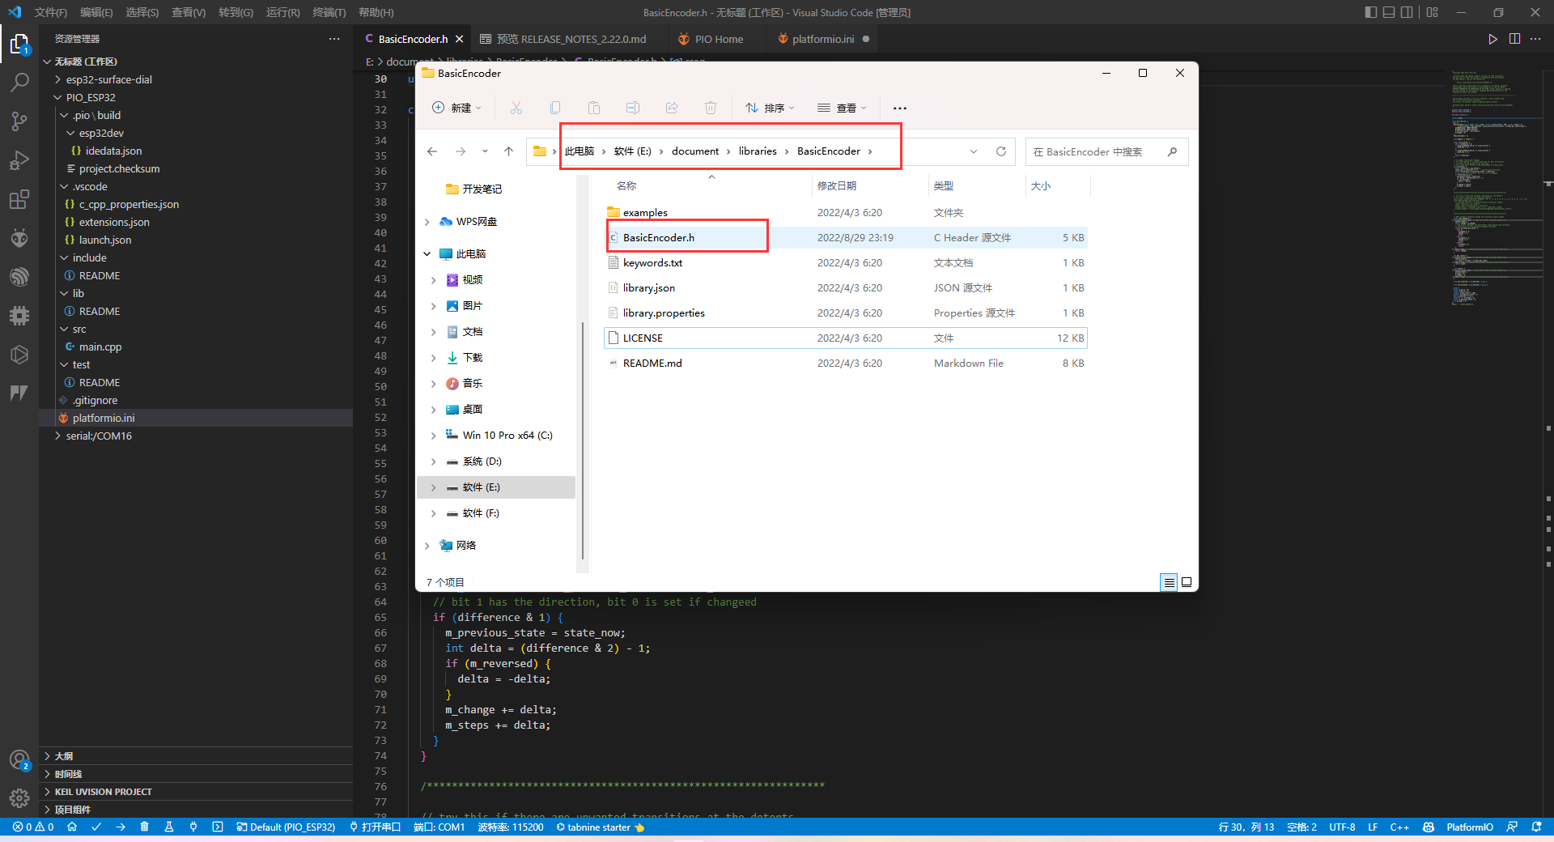Open the PlatformIO new terminal icon in status bar
Viewport: 1554px width, 842px height.
point(218,827)
